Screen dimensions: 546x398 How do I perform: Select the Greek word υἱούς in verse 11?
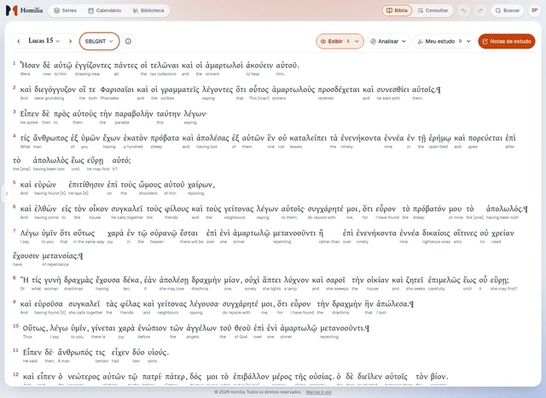point(158,353)
